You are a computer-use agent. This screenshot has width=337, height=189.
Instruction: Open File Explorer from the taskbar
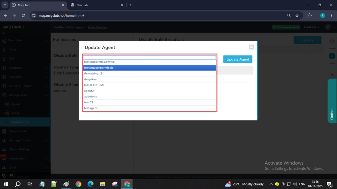tap(102, 184)
